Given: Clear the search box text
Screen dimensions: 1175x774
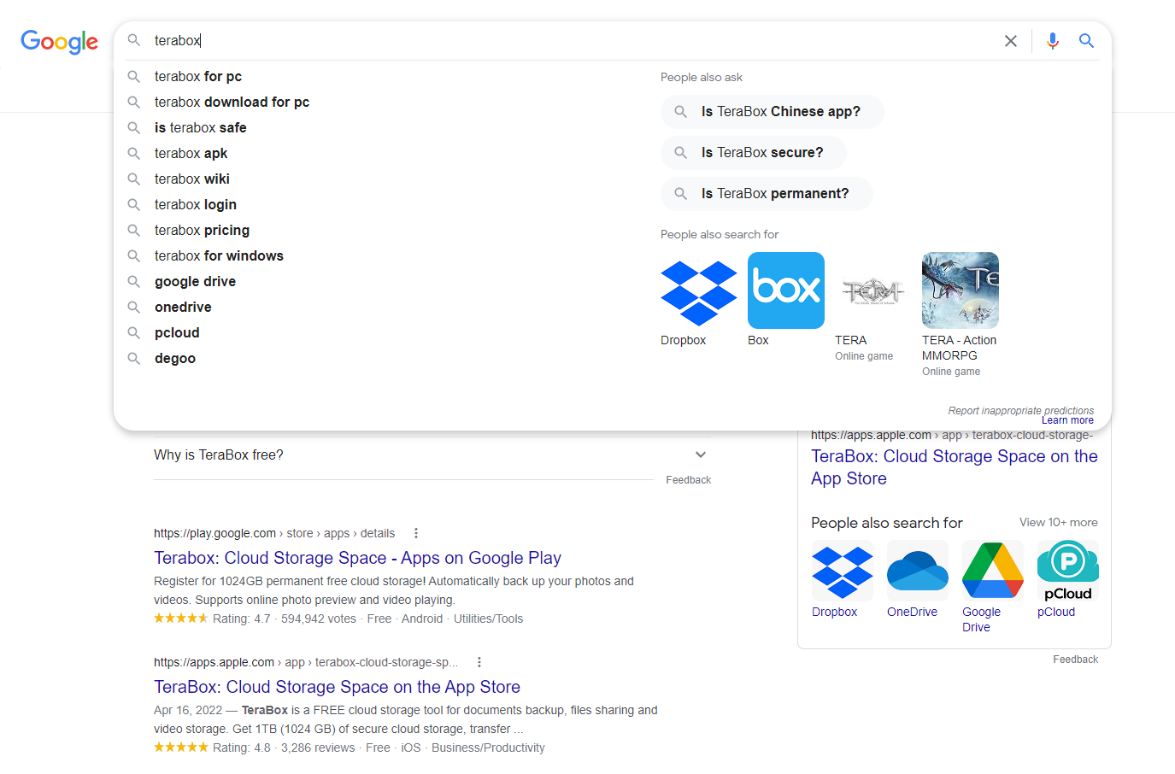Looking at the screenshot, I should point(1010,41).
